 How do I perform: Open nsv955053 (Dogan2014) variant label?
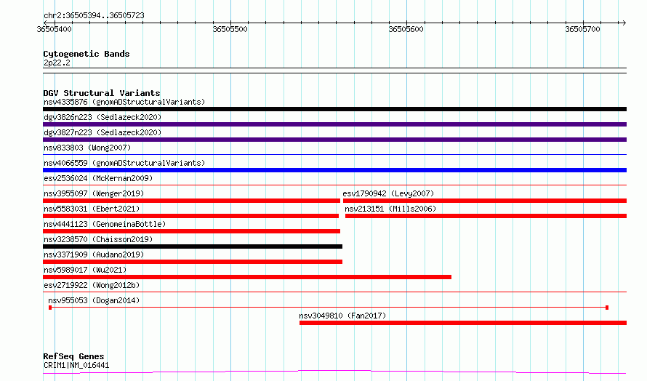94,300
